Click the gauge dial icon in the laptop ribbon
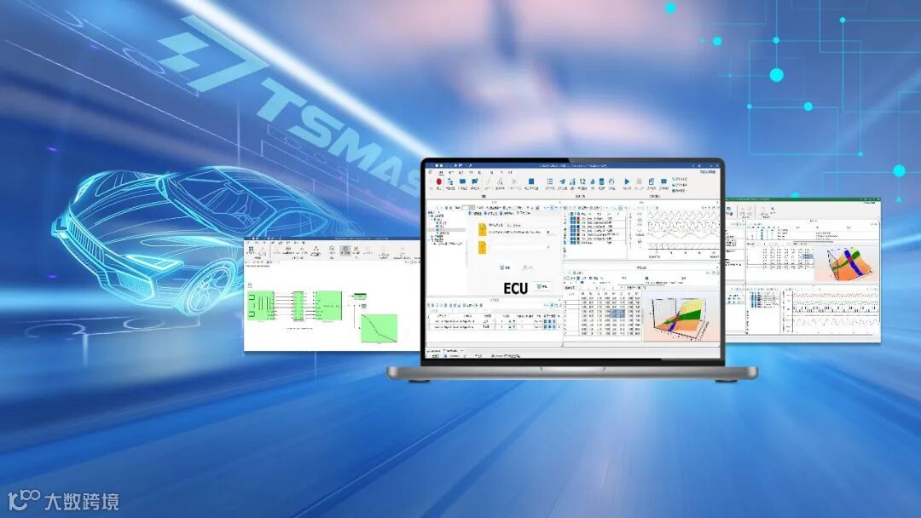This screenshot has height=518, width=921. (x=611, y=181)
